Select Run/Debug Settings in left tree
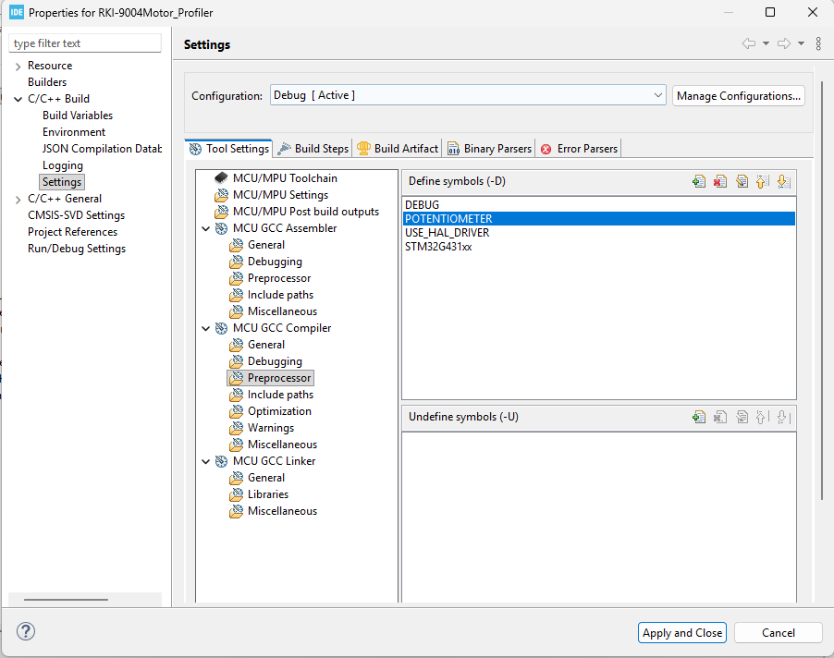834x658 pixels. (x=77, y=249)
